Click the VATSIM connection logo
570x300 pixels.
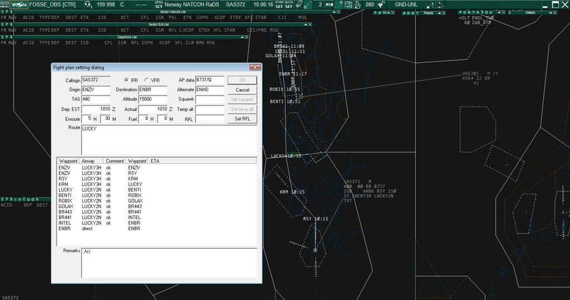coord(18,4)
